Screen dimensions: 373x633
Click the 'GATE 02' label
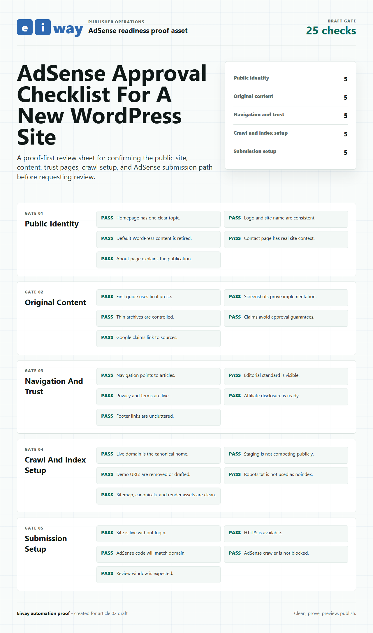(34, 292)
